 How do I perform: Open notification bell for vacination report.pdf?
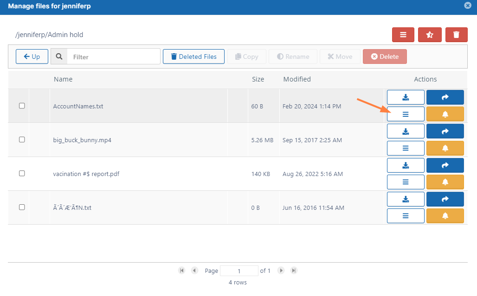point(445,182)
